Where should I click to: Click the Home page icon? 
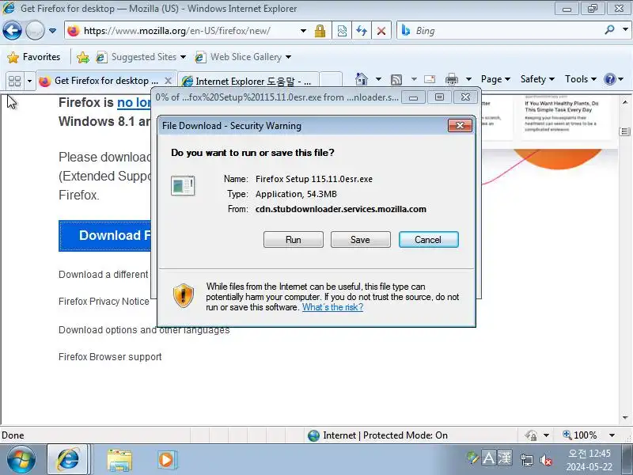[x=362, y=79]
